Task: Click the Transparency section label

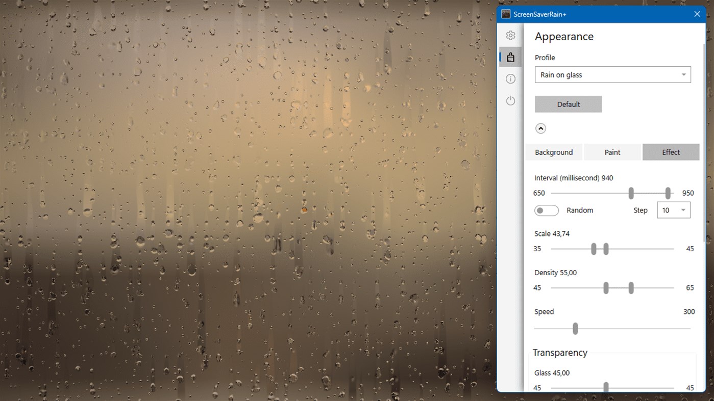Action: point(559,352)
